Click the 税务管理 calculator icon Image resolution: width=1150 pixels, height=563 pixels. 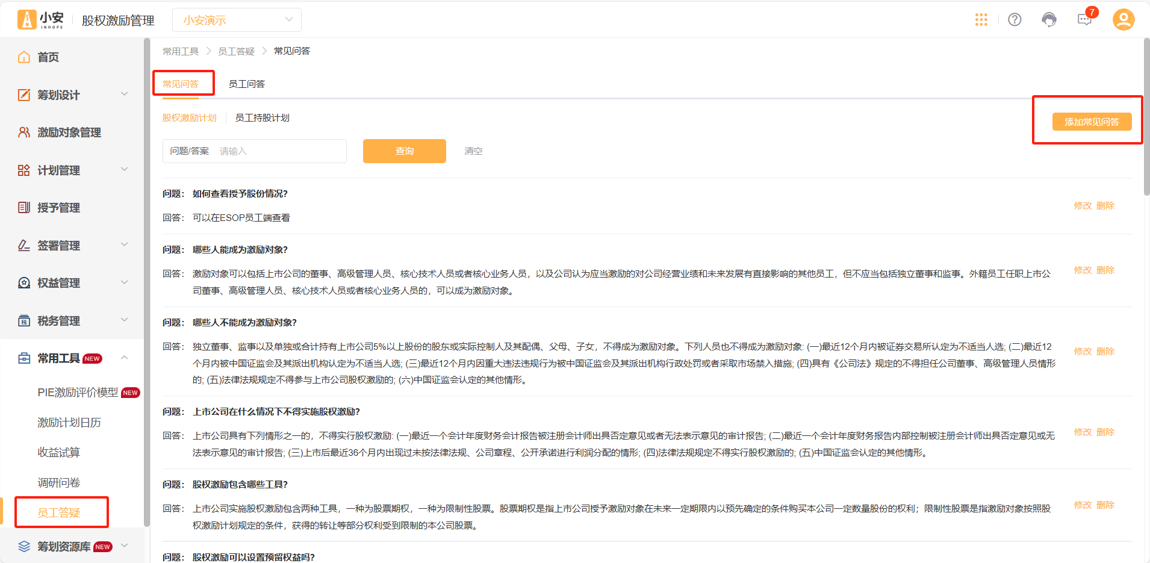point(24,321)
